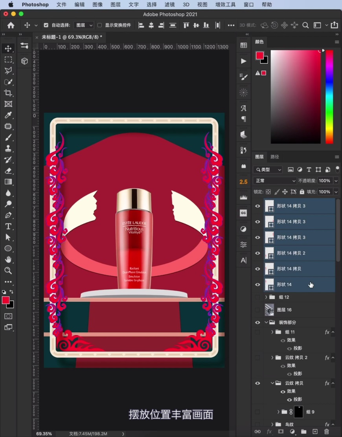Select the Clone Stamp tool
The height and width of the screenshot is (437, 342).
click(8, 148)
